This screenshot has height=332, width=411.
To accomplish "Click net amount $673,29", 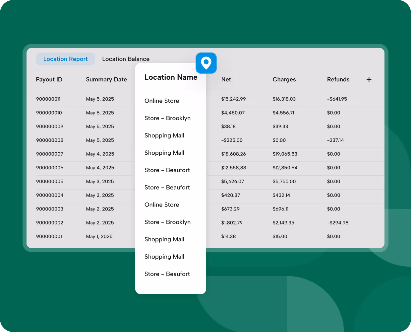I will coord(230,209).
